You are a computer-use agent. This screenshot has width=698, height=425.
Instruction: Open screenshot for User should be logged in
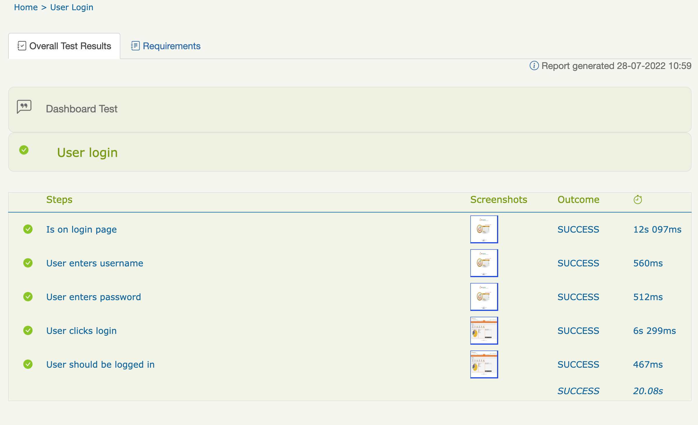pyautogui.click(x=484, y=364)
